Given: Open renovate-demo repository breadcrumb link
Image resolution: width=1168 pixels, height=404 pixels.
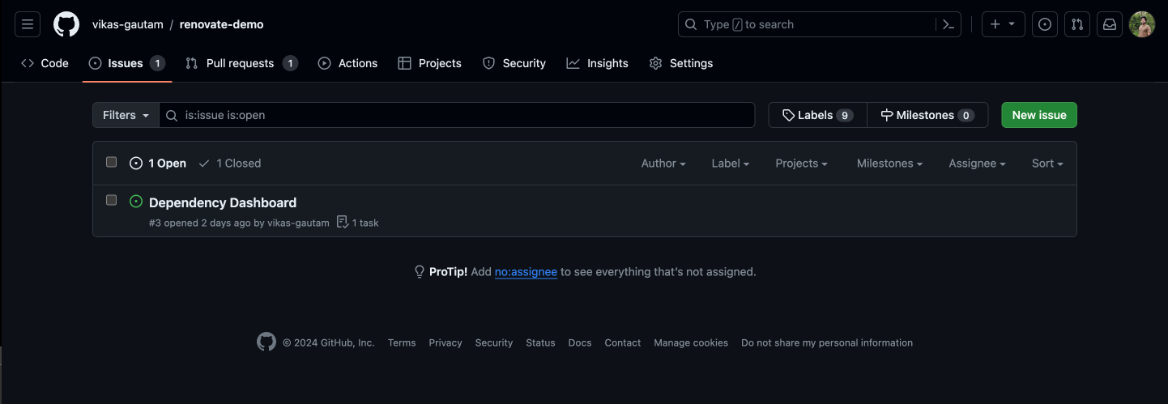Looking at the screenshot, I should (x=221, y=24).
